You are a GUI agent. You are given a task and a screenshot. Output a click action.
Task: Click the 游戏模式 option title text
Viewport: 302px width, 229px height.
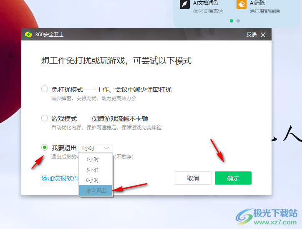tap(100, 118)
